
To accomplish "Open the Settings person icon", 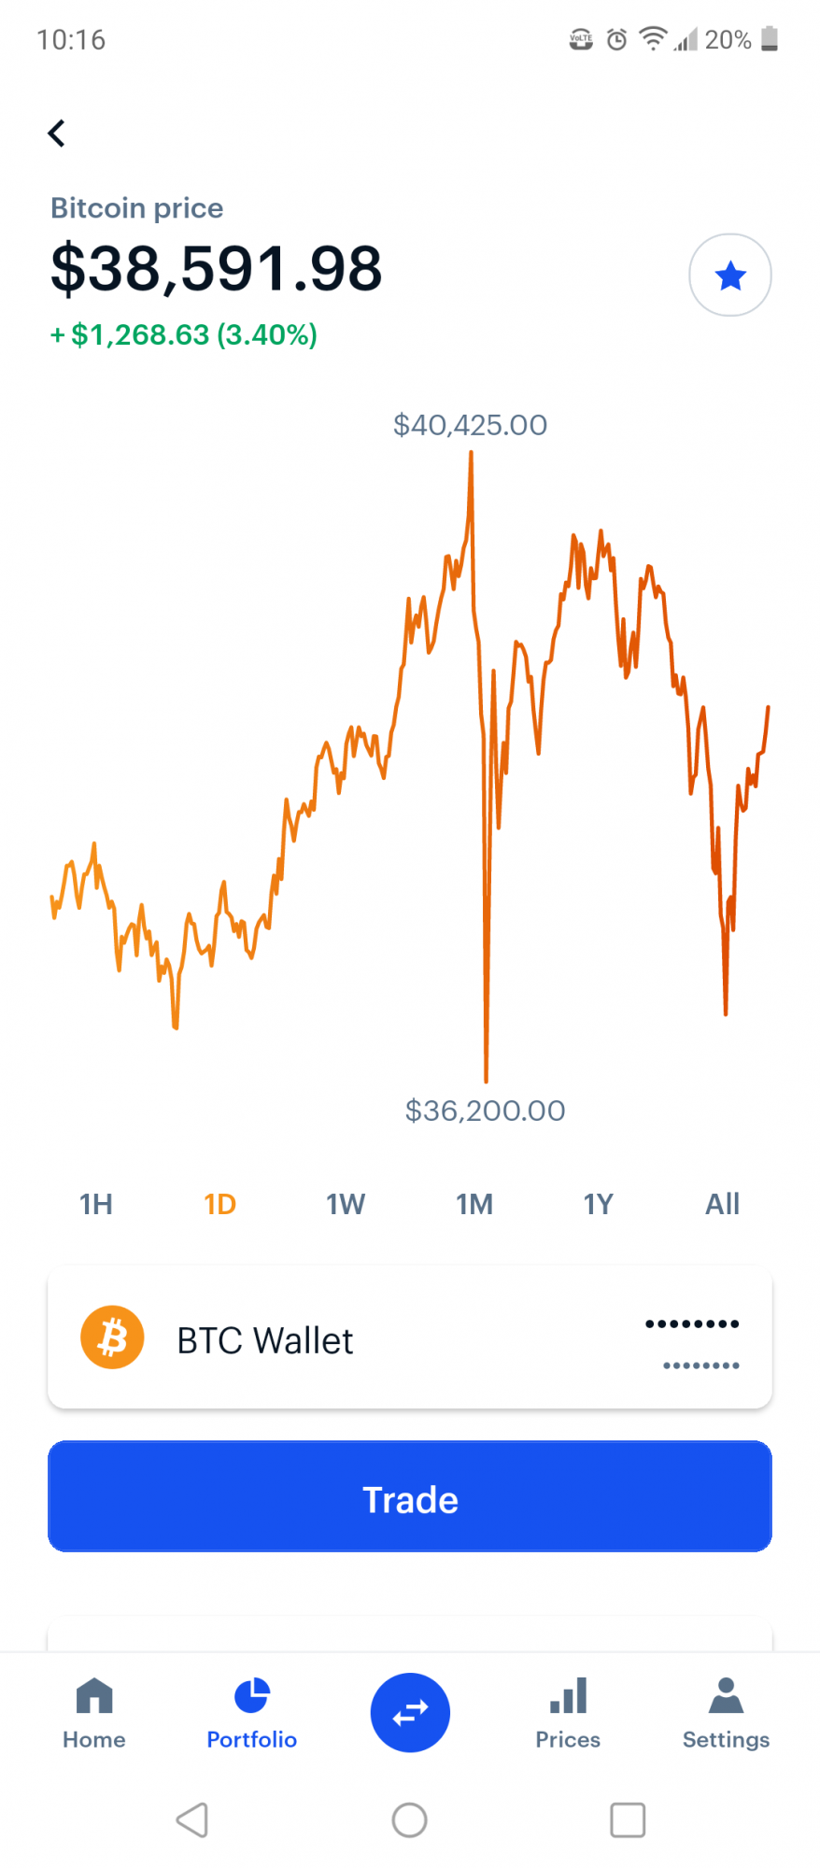I will (x=726, y=1696).
